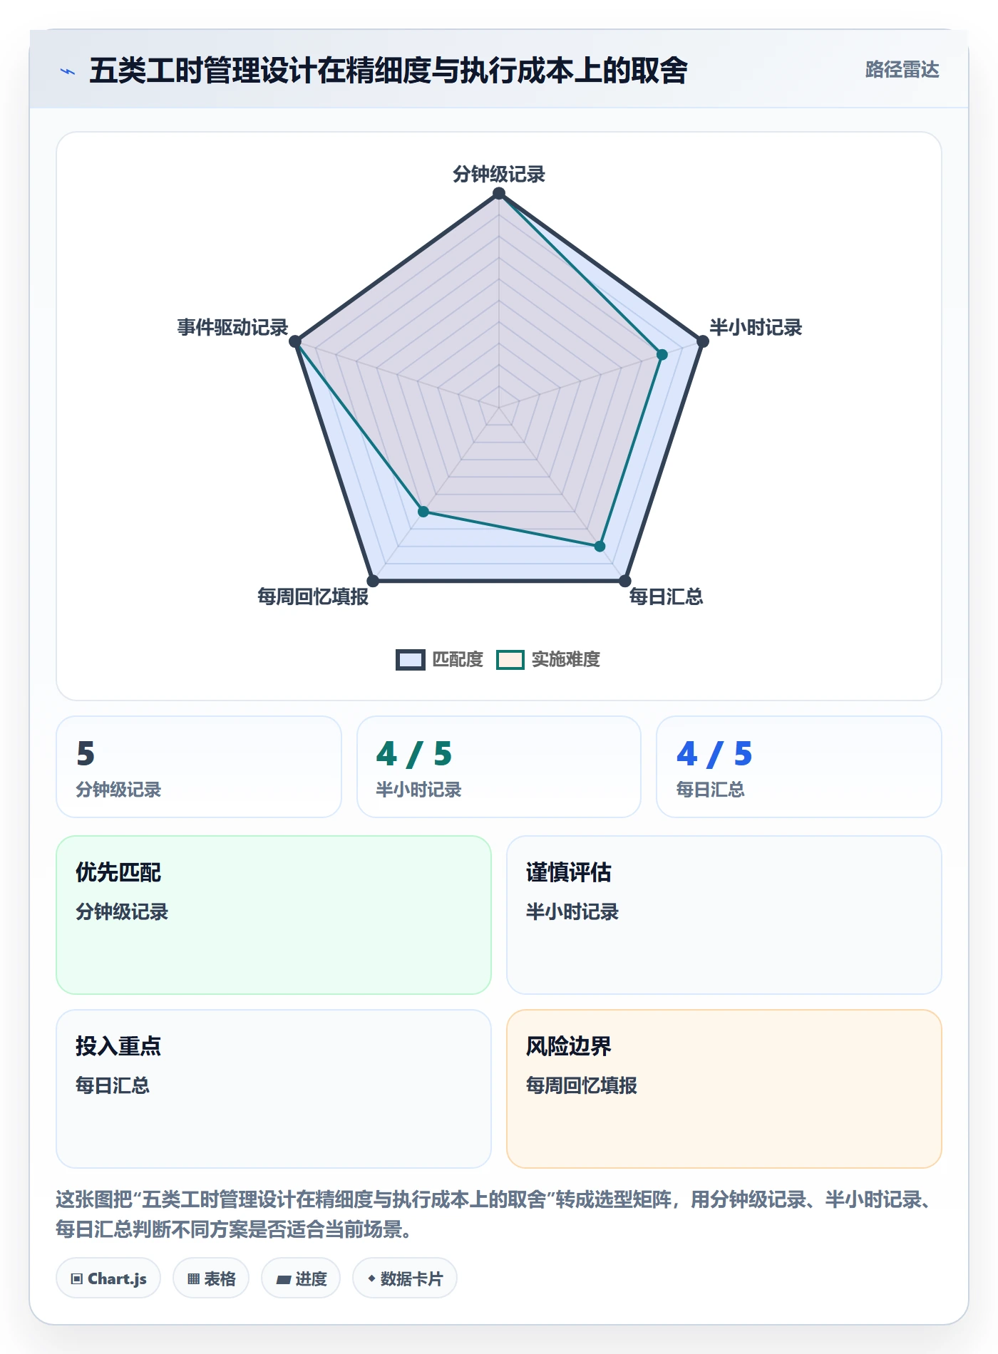This screenshot has height=1354, width=998.
Task: Click the lightning bolt icon beside the title
Action: (68, 71)
